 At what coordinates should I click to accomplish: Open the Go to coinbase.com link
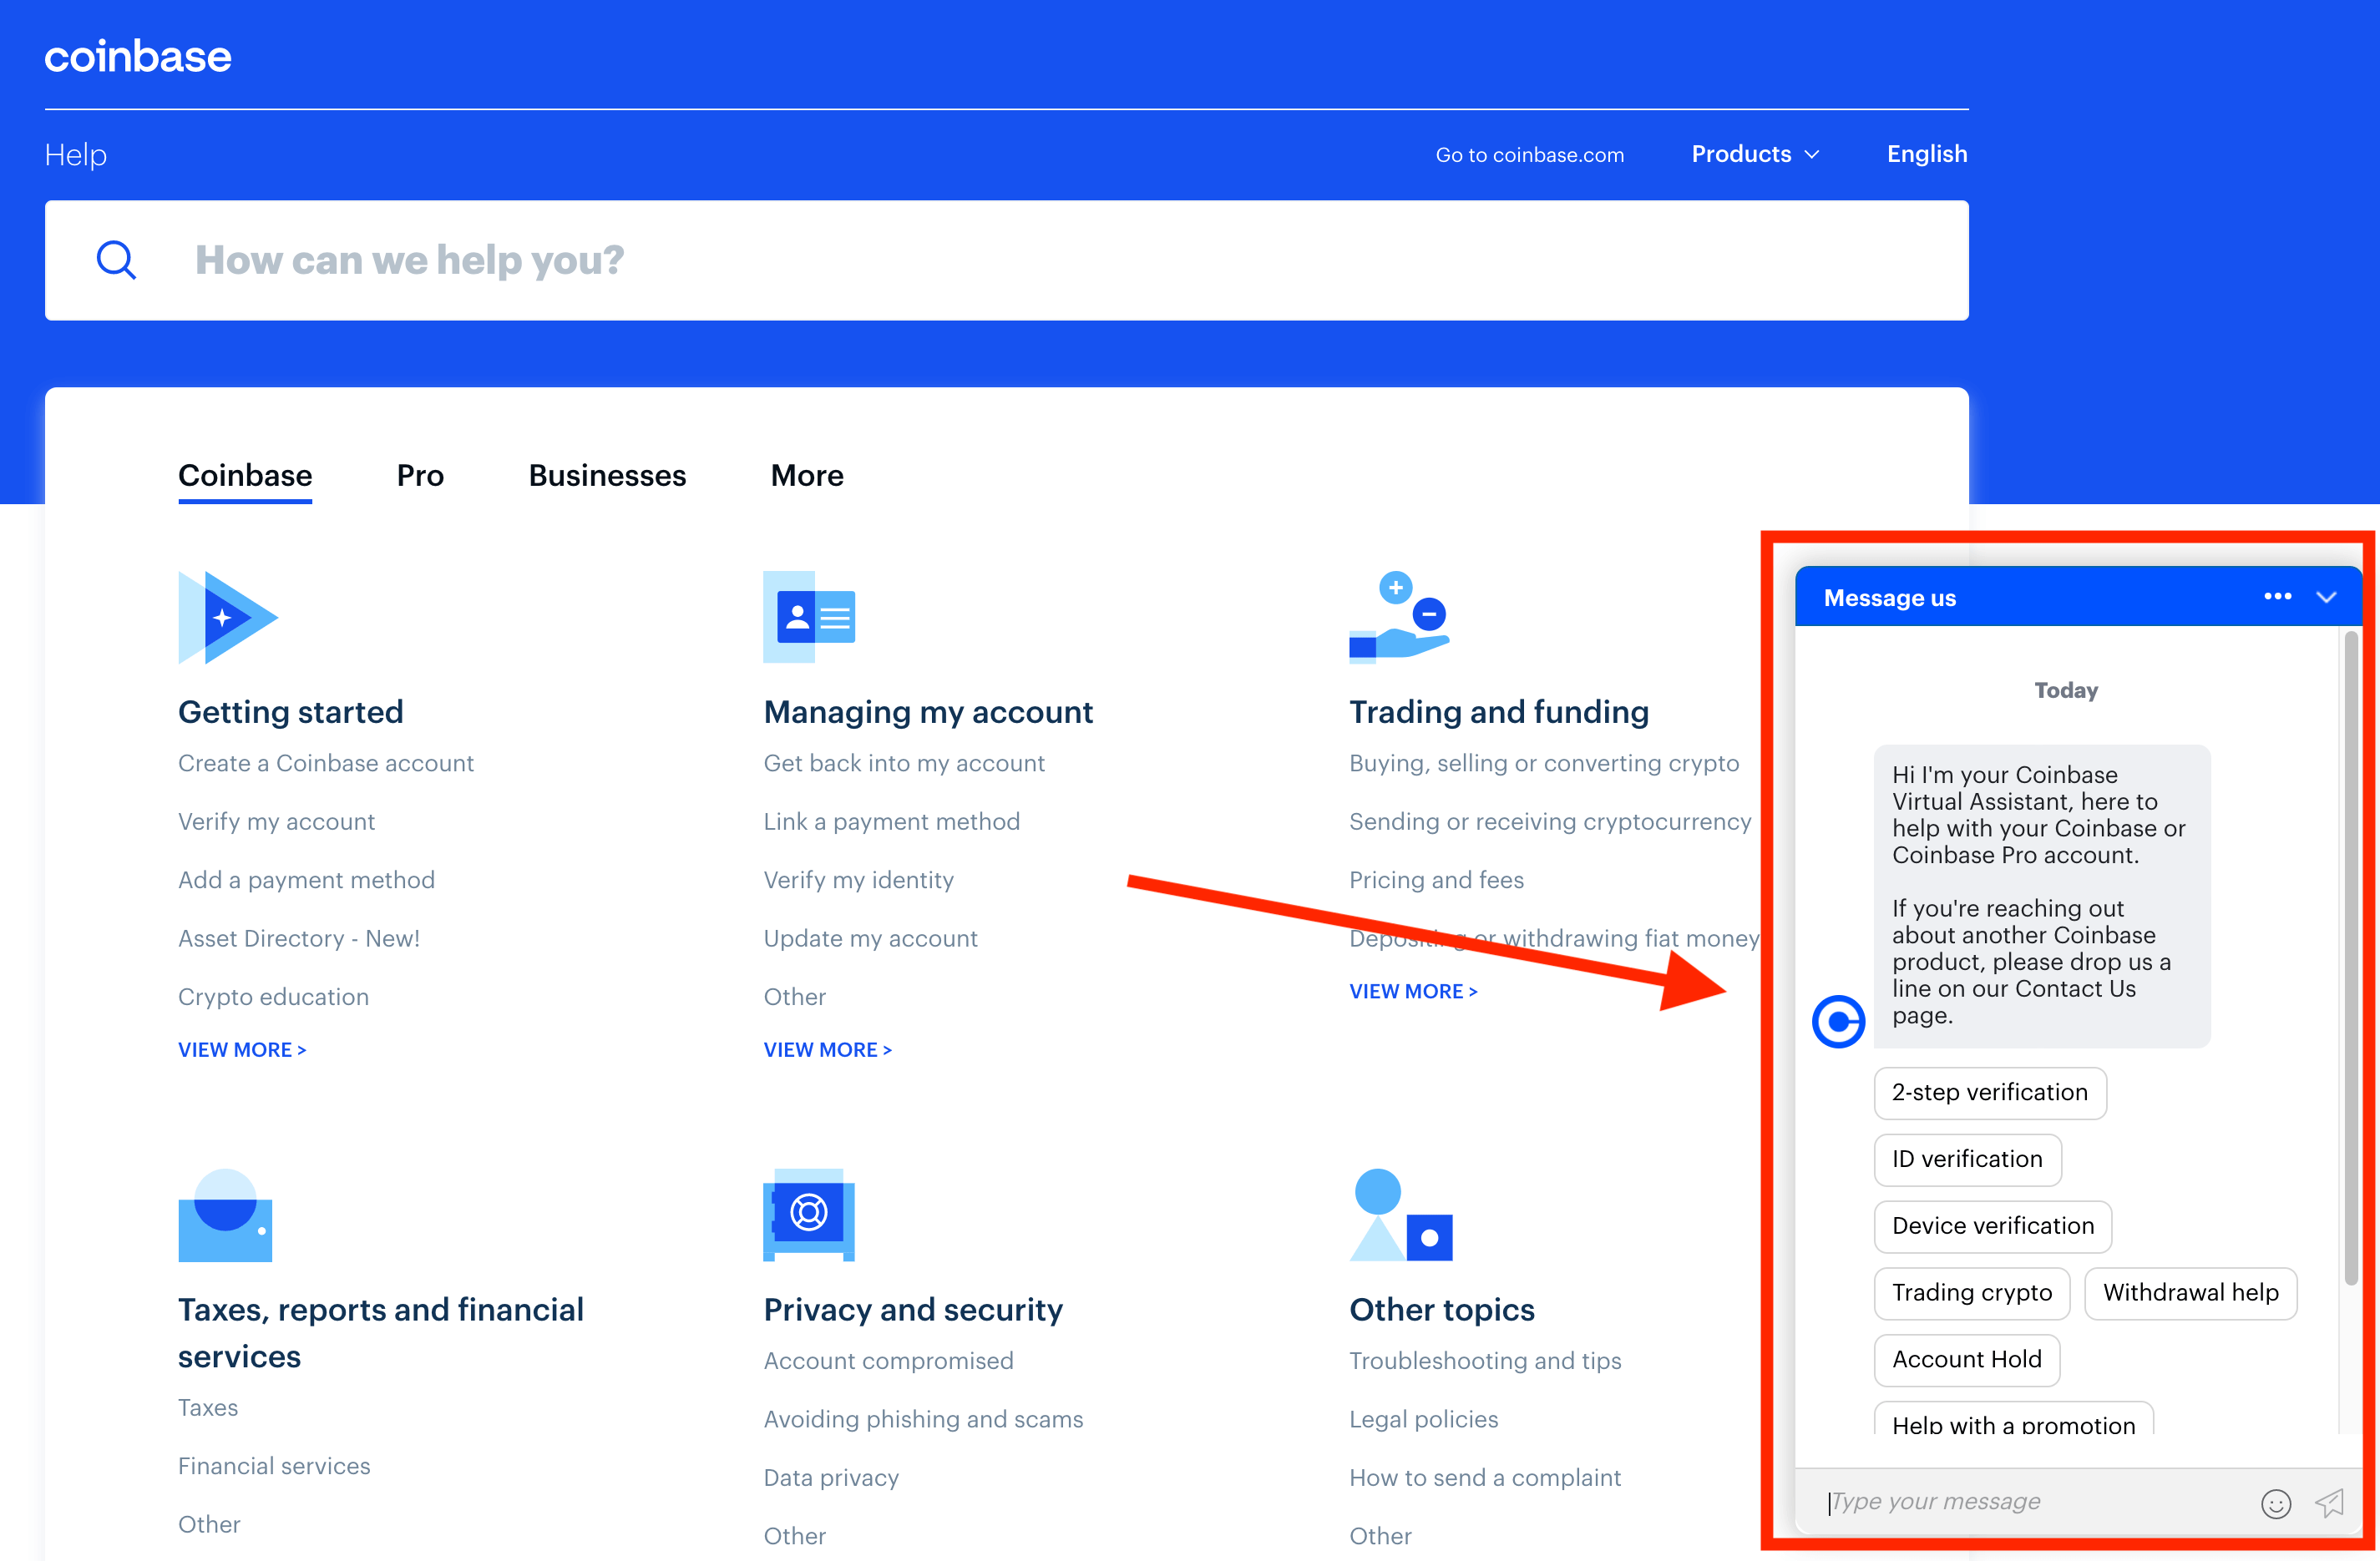click(1529, 155)
